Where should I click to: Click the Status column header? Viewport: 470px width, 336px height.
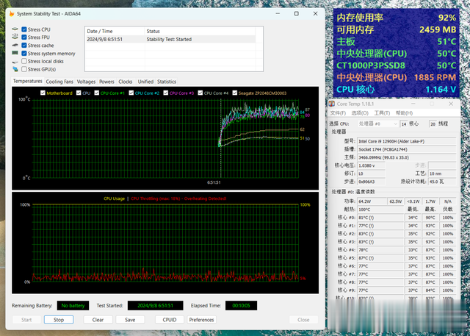click(x=200, y=31)
